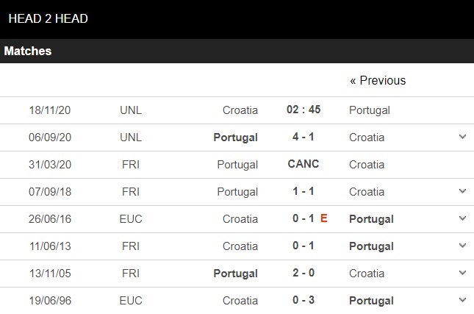The image size is (474, 314).
Task: Click the « Previous link
Action: coord(378,80)
